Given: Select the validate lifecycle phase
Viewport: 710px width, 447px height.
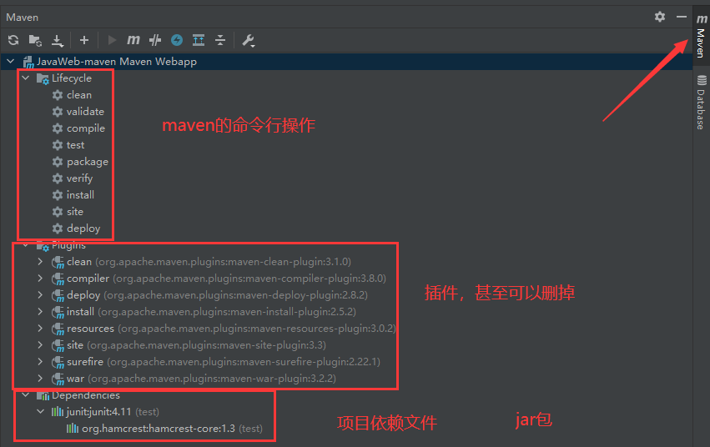Looking at the screenshot, I should [x=85, y=111].
